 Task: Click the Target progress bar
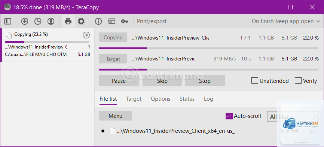tap(209, 70)
